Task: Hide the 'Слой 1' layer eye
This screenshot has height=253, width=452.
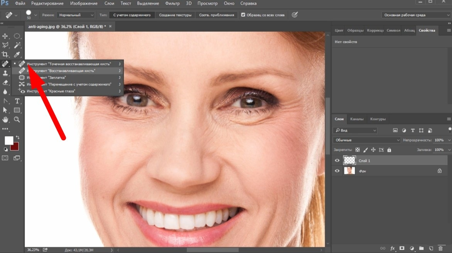Action: 337,160
